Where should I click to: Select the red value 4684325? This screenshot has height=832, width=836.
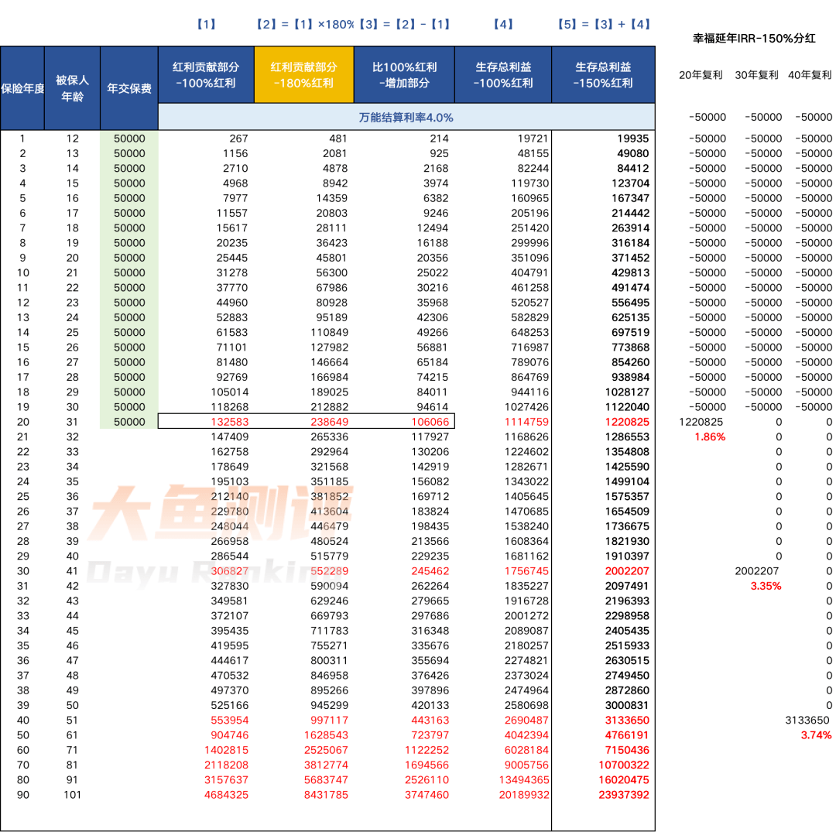pos(227,795)
